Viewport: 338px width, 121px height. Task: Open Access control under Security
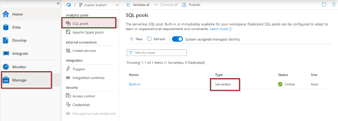[x=84, y=96]
